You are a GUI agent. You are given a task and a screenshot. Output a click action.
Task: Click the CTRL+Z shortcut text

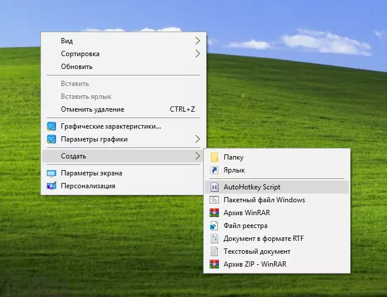point(183,109)
